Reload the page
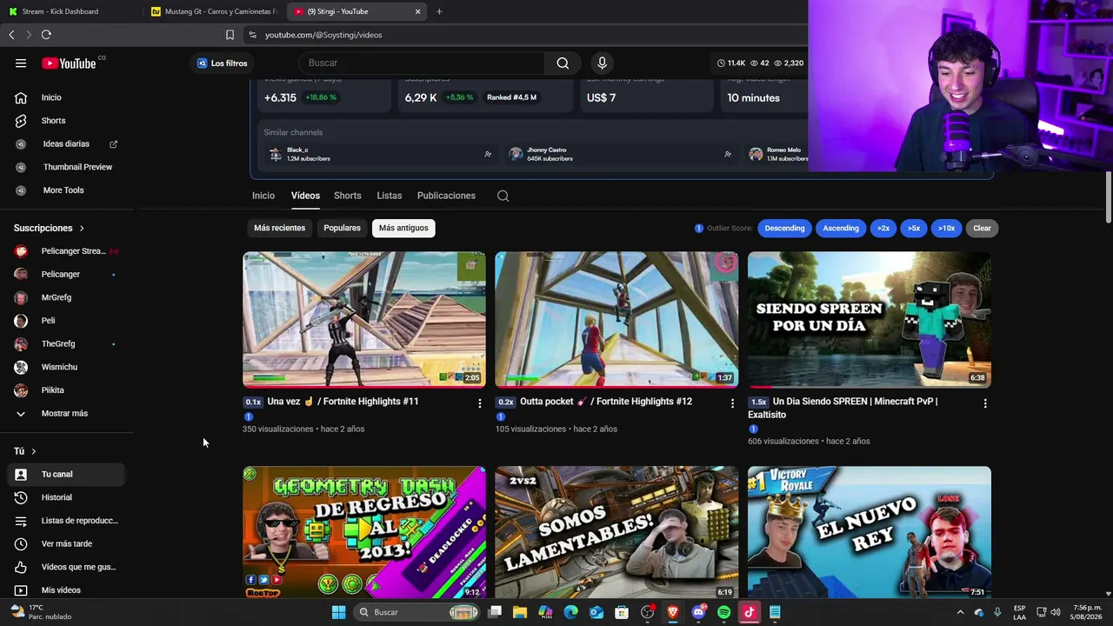 click(46, 35)
